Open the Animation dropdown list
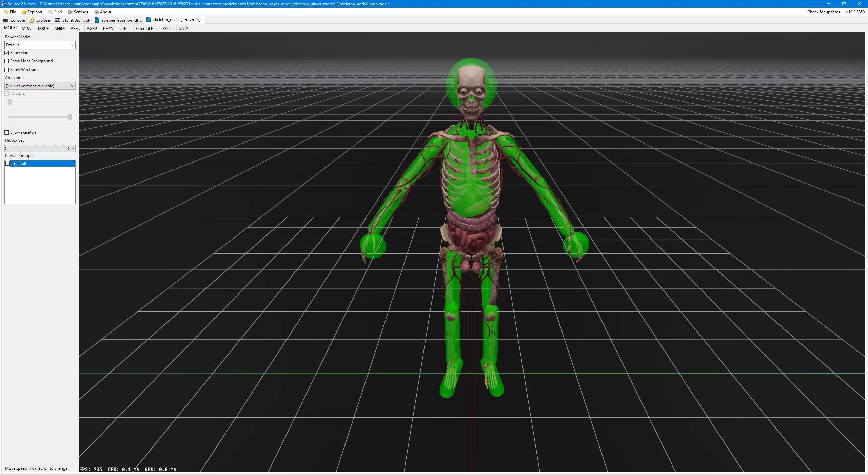This screenshot has height=475, width=868. pos(40,86)
